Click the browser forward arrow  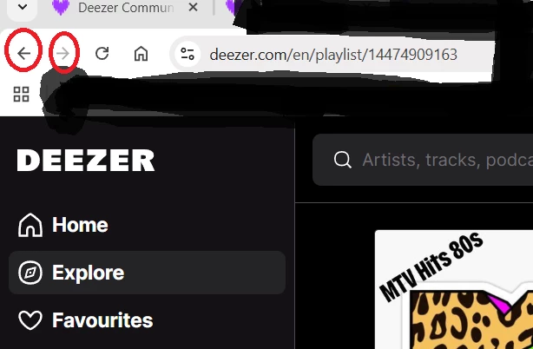[63, 53]
